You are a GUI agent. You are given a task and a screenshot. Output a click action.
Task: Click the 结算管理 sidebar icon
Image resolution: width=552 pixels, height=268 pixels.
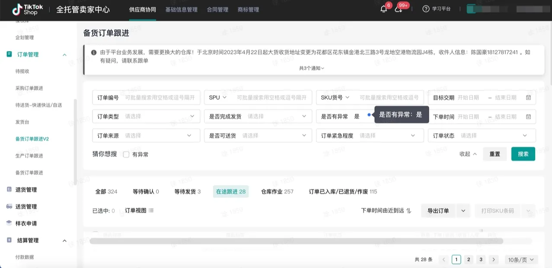point(9,240)
